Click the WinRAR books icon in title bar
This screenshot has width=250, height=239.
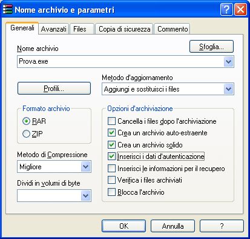(x=7, y=9)
